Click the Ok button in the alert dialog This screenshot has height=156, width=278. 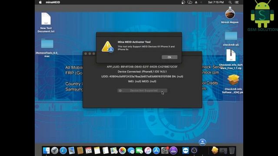(169, 57)
